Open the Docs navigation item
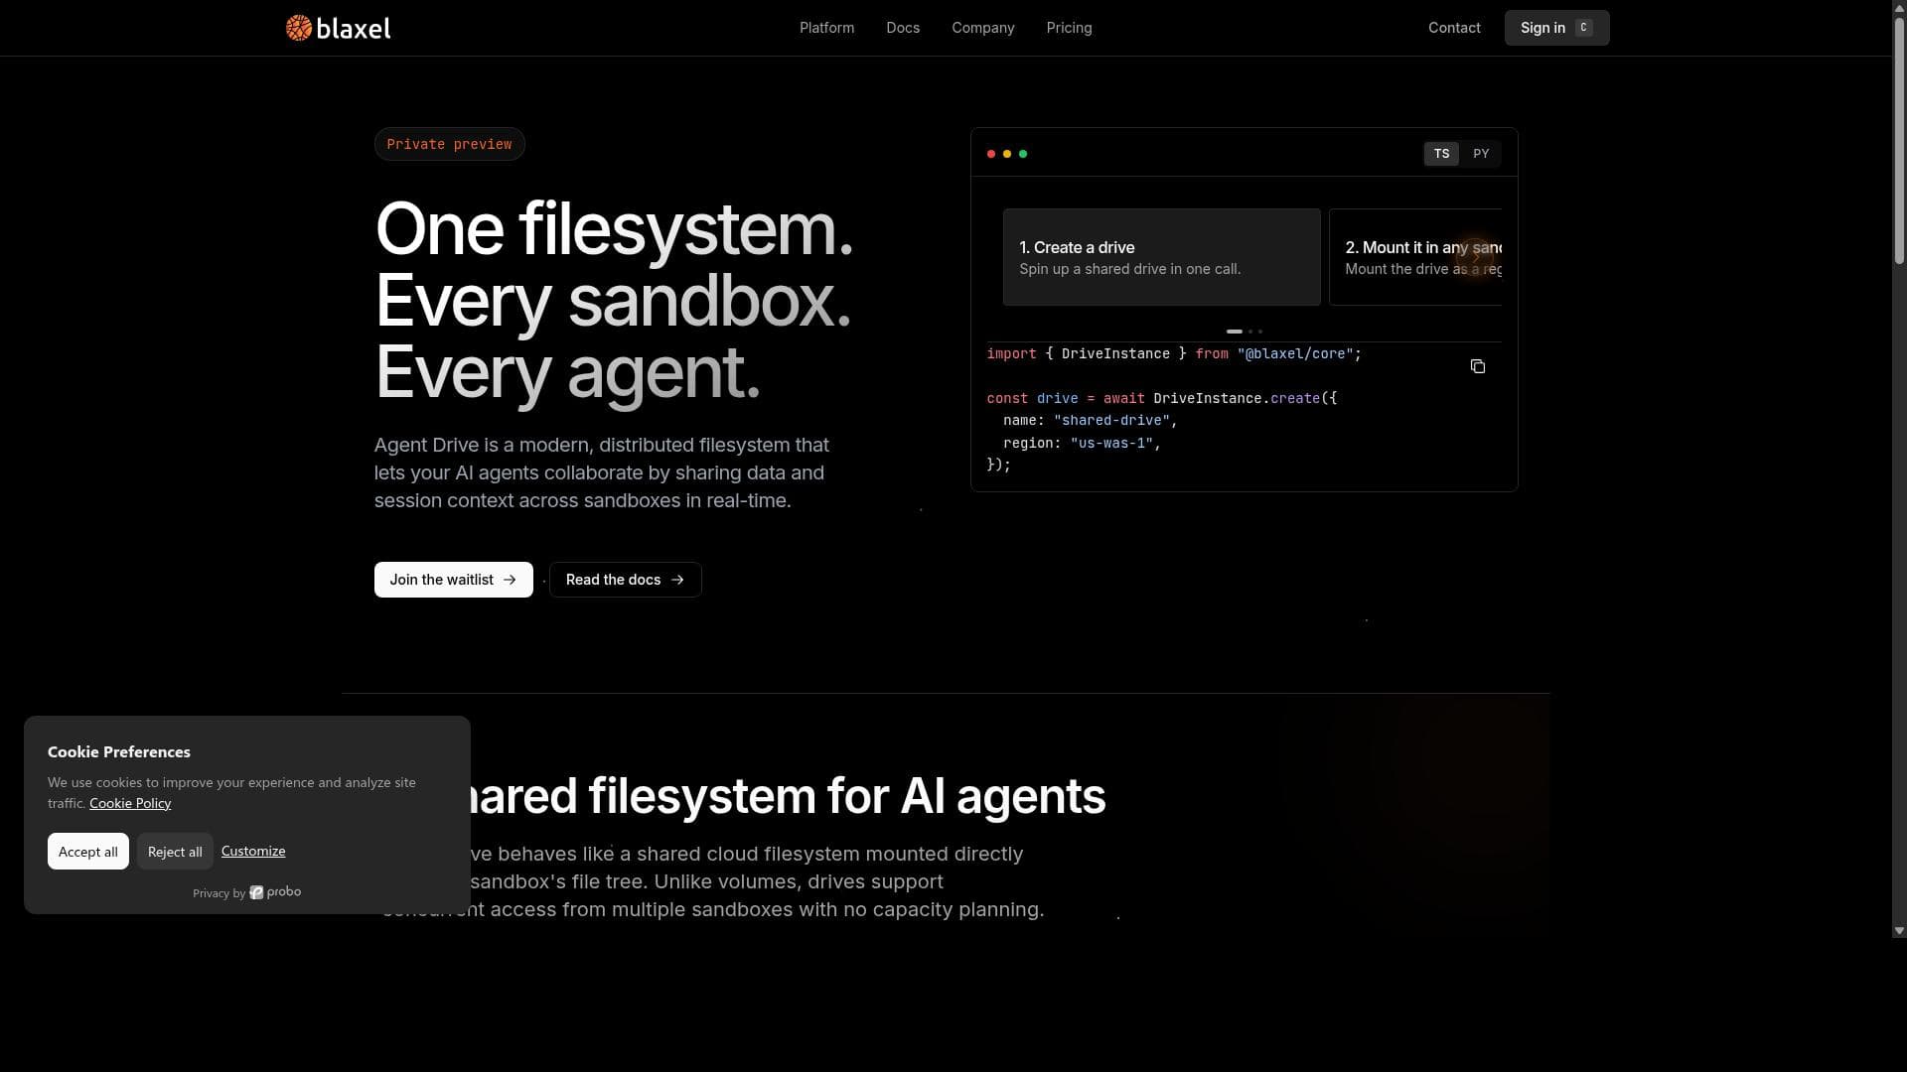 tap(902, 28)
